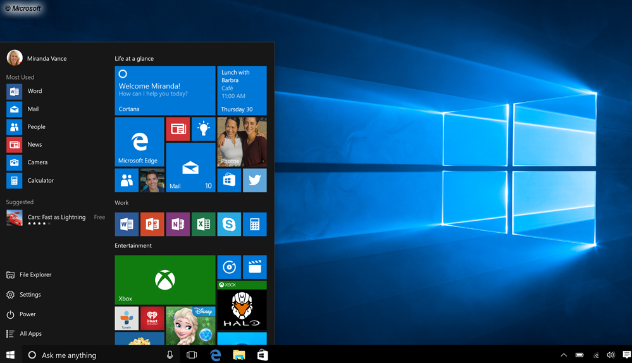Open Store from the taskbar
This screenshot has width=632, height=363.
pos(263,355)
